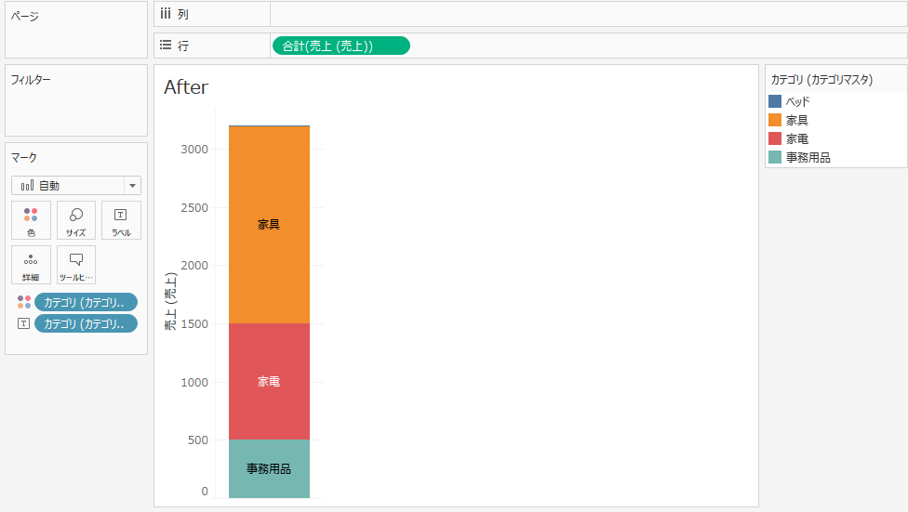Click color icon beside first カテゴリ pill
This screenshot has height=512, width=908.
24,302
